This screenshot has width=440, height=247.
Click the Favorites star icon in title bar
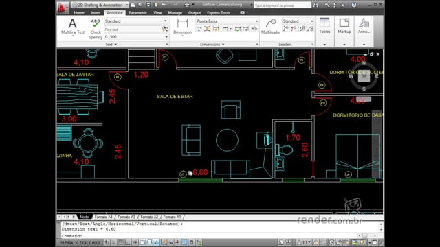point(342,5)
